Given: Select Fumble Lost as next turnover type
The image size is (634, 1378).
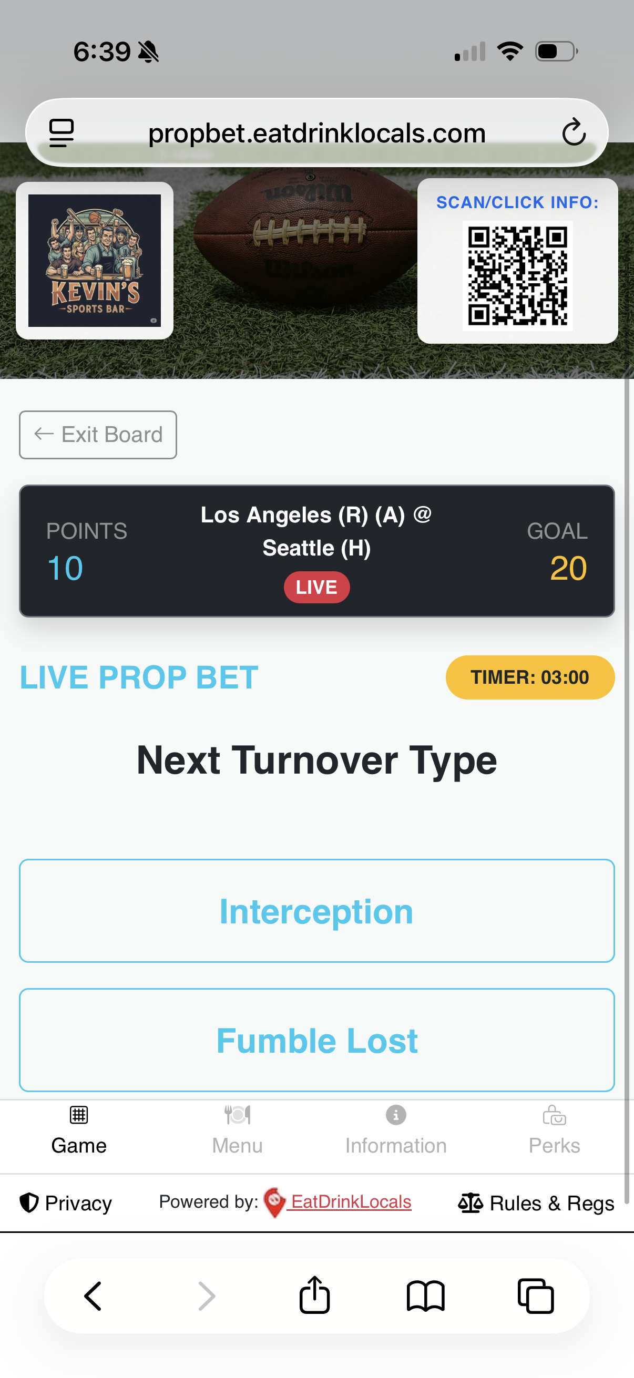Looking at the screenshot, I should (x=316, y=1040).
